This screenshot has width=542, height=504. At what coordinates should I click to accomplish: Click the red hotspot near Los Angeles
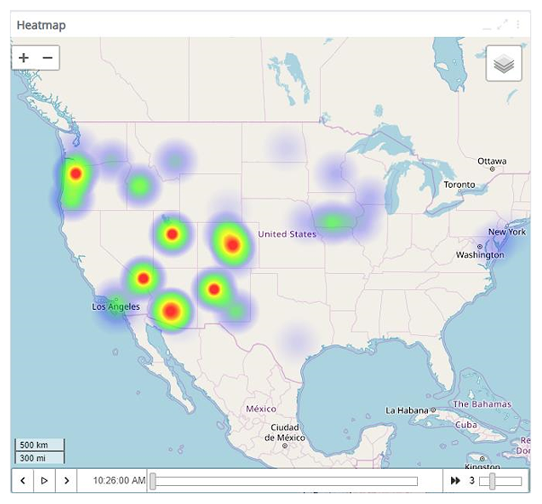click(143, 279)
